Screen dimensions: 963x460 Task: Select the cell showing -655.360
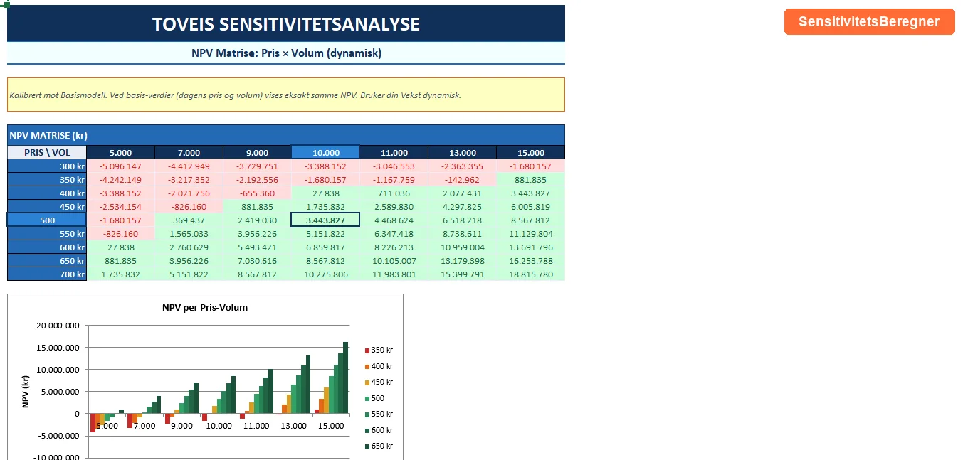(x=258, y=193)
